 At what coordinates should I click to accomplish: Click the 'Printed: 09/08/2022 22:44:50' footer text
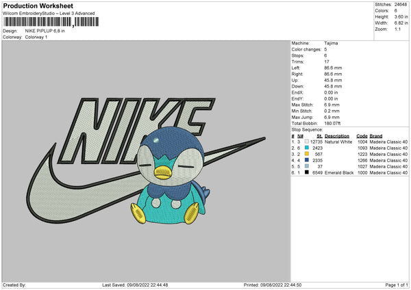point(273,285)
